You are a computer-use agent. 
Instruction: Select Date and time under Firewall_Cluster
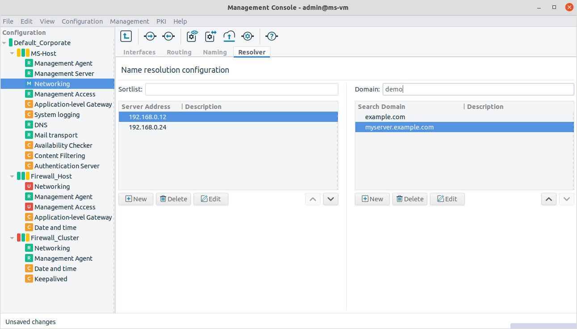[55, 269]
